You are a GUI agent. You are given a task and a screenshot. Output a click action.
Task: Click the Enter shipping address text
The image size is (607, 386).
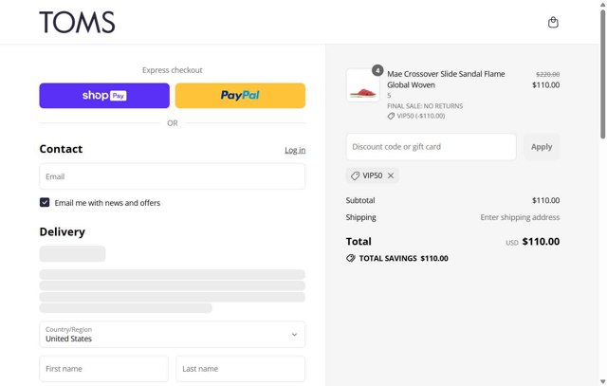(520, 217)
